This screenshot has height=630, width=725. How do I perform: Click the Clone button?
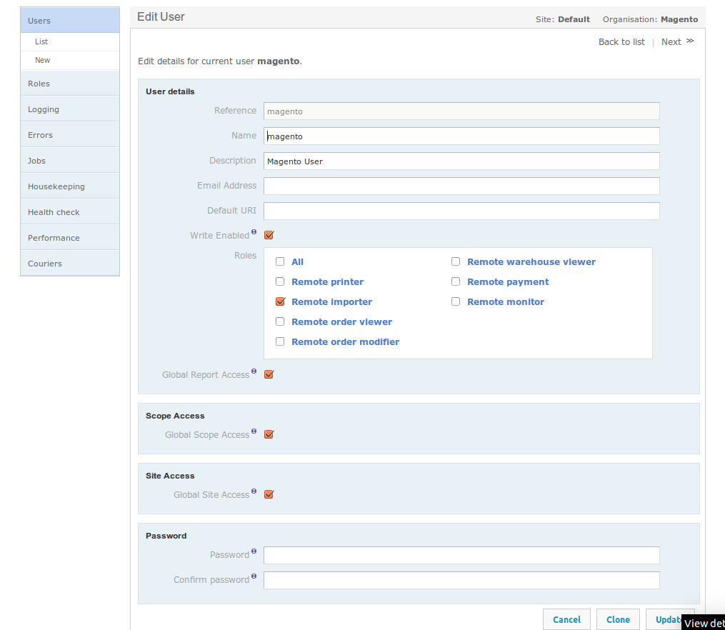[618, 619]
